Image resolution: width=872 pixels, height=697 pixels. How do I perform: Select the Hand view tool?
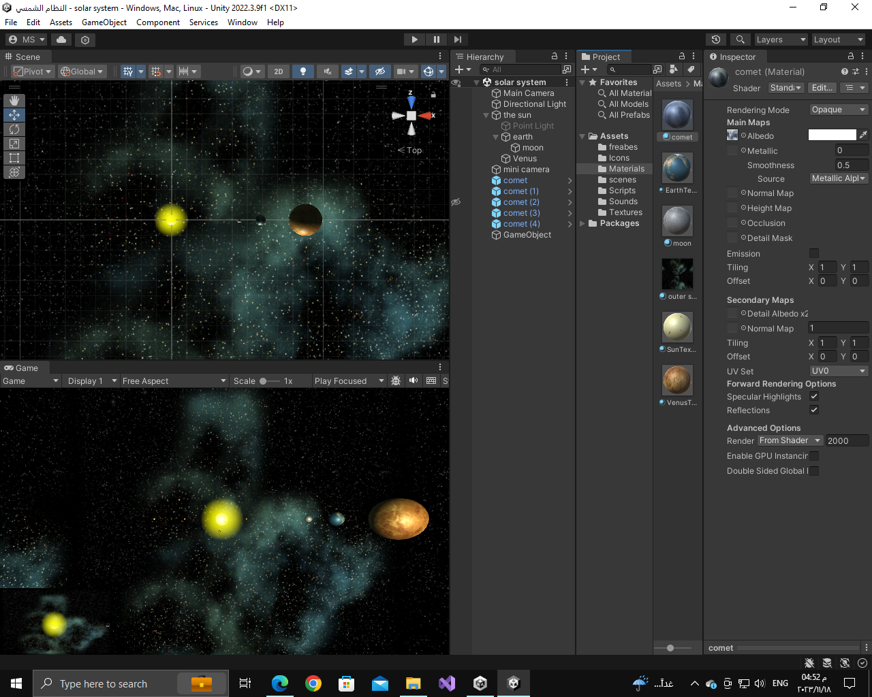tap(14, 100)
